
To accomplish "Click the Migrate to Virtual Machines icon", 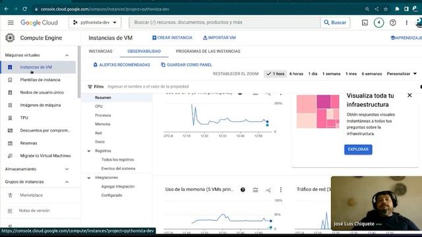I will tap(10, 156).
